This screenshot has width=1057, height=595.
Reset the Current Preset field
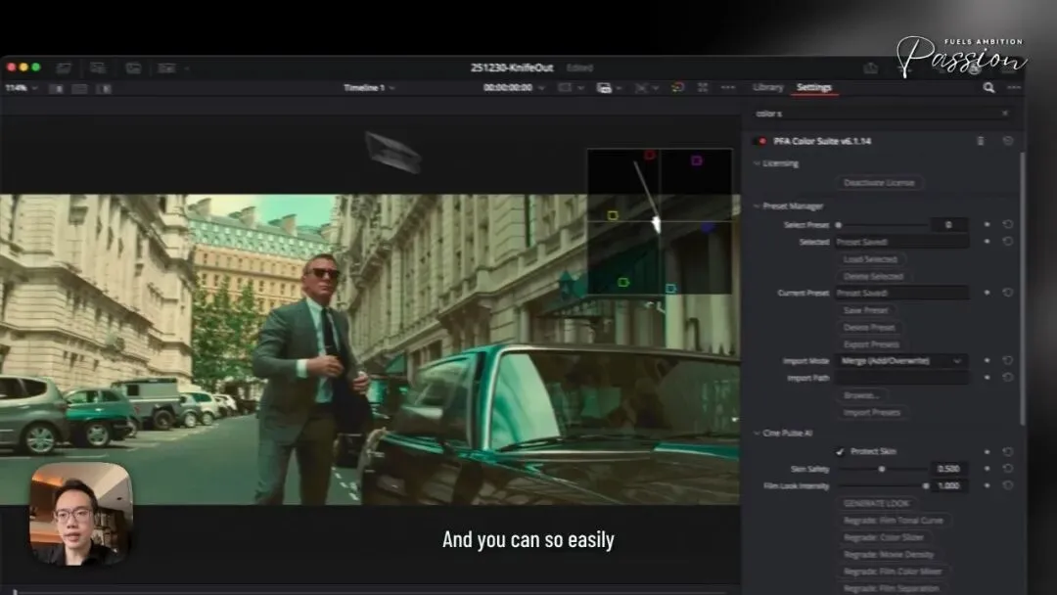tap(1008, 293)
